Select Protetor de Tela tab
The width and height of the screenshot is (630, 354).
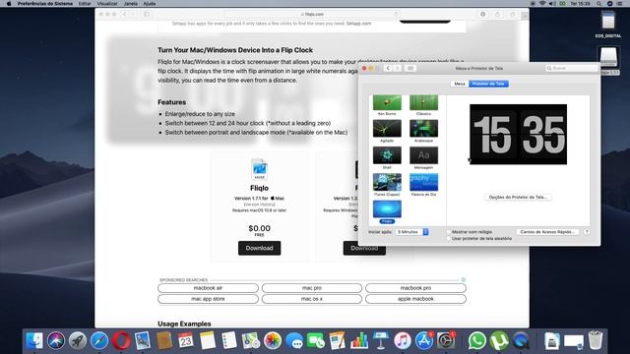[488, 84]
